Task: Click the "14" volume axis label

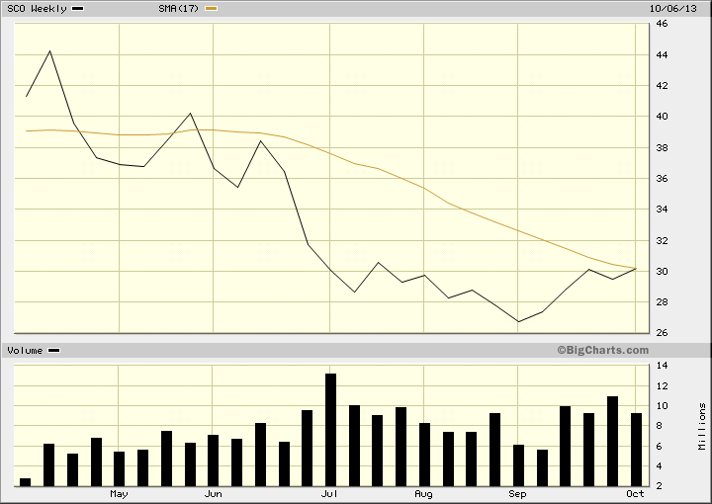Action: pos(662,366)
